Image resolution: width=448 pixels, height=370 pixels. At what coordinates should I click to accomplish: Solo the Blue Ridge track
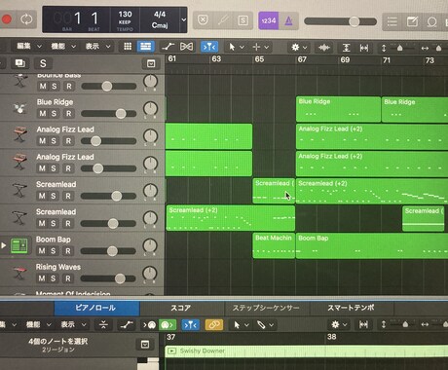pyautogui.click(x=54, y=114)
